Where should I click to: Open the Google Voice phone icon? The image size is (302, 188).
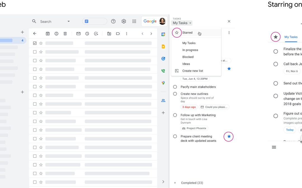pos(163,71)
